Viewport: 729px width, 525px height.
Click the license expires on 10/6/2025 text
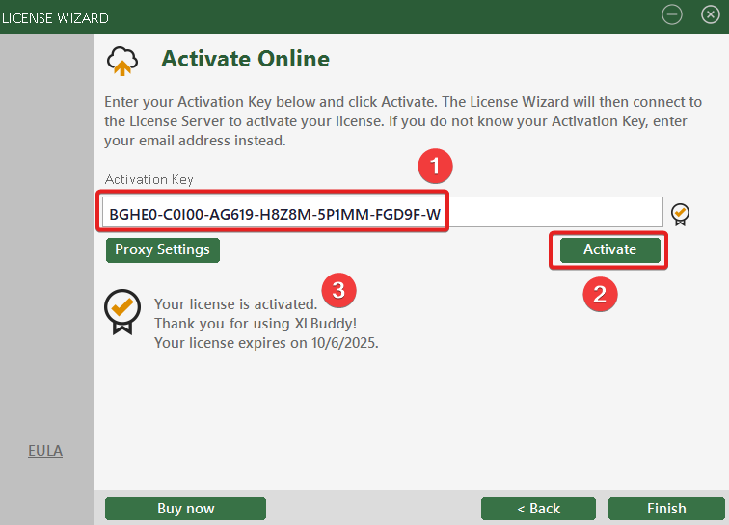[266, 341]
